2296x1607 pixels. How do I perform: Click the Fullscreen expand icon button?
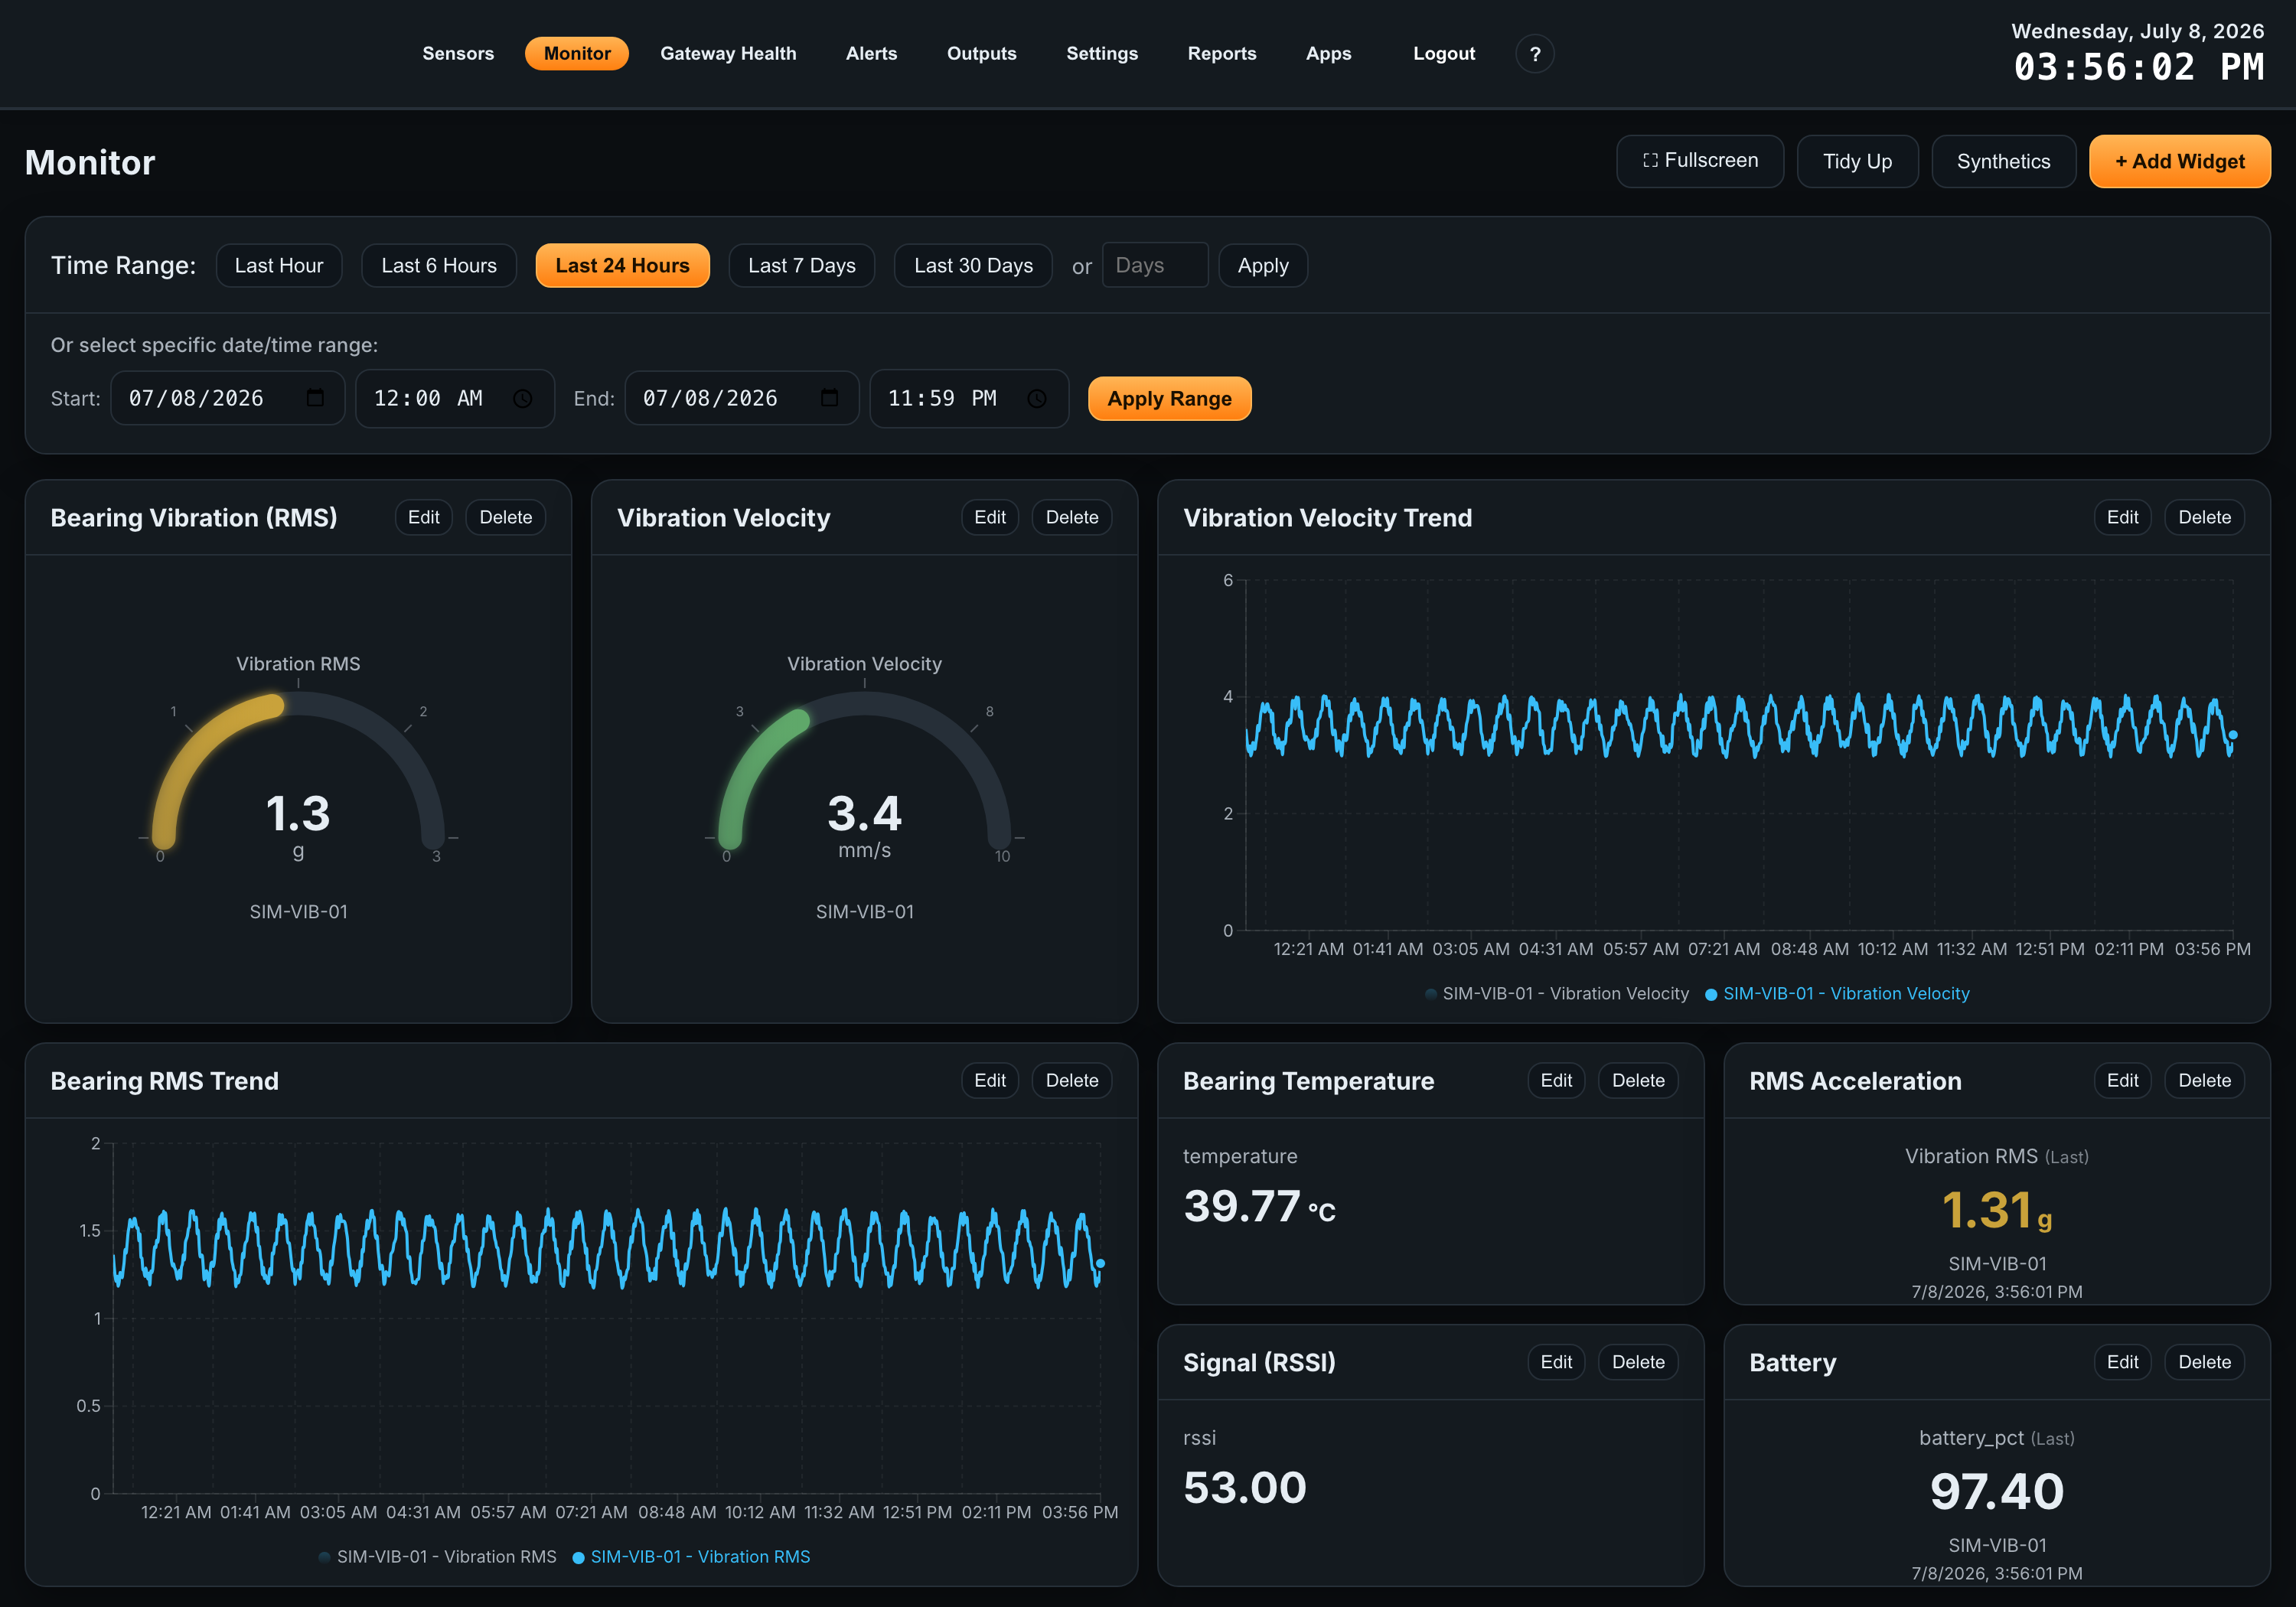[x=1699, y=161]
